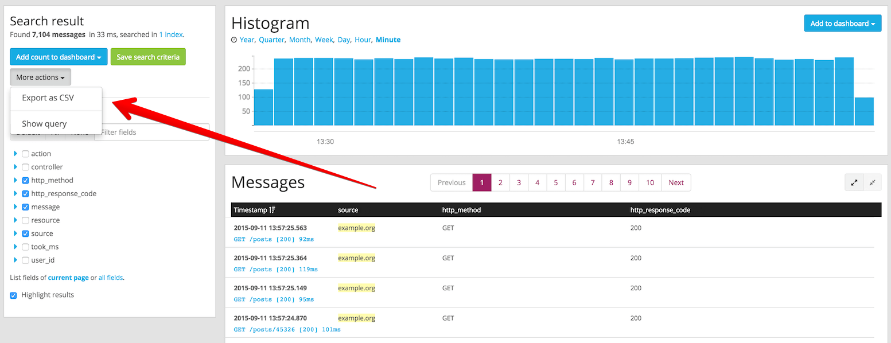Check the user_id field checkbox

(25, 260)
